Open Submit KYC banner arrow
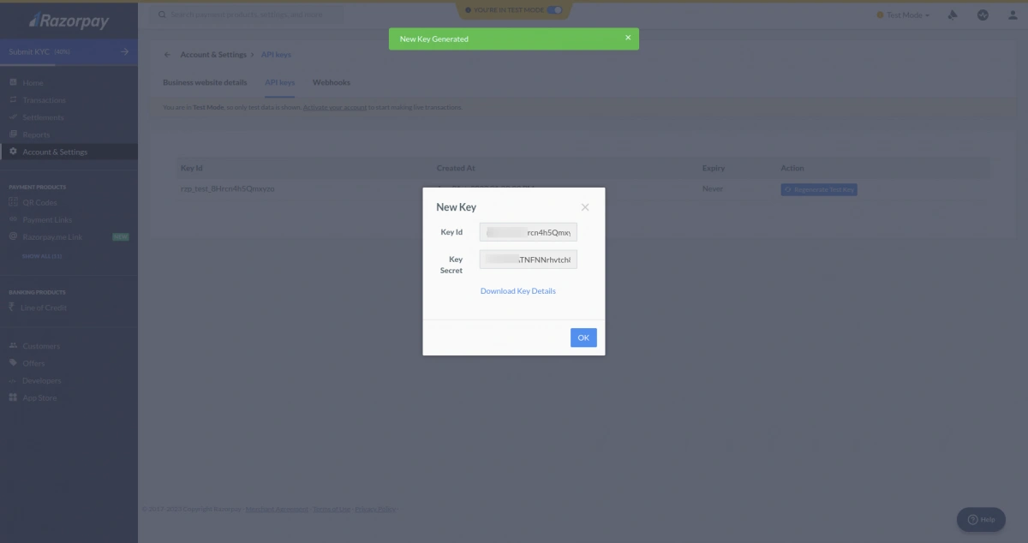This screenshot has width=1028, height=543. coord(124,52)
